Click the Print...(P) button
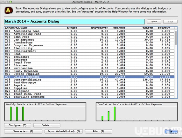Image resolution: width=182 pixels, height=138 pixels. [98, 131]
